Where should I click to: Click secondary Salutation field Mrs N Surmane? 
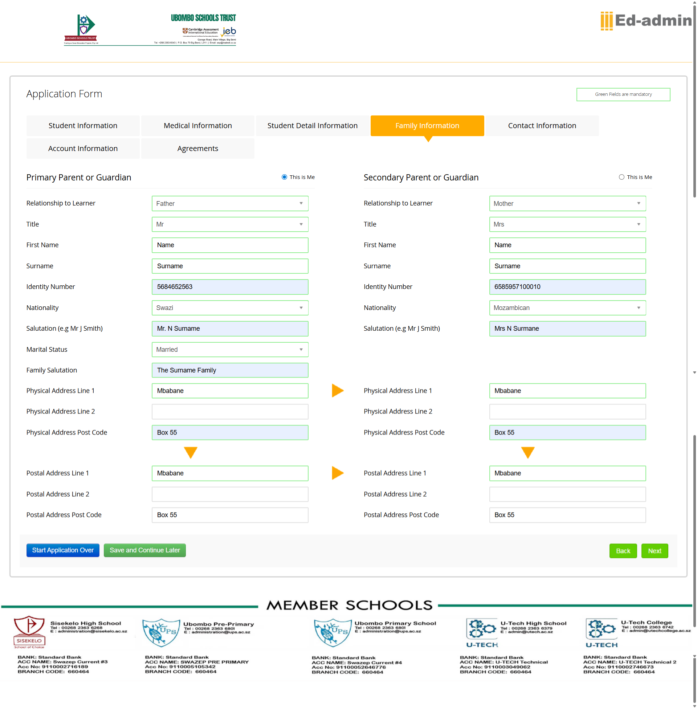(567, 329)
